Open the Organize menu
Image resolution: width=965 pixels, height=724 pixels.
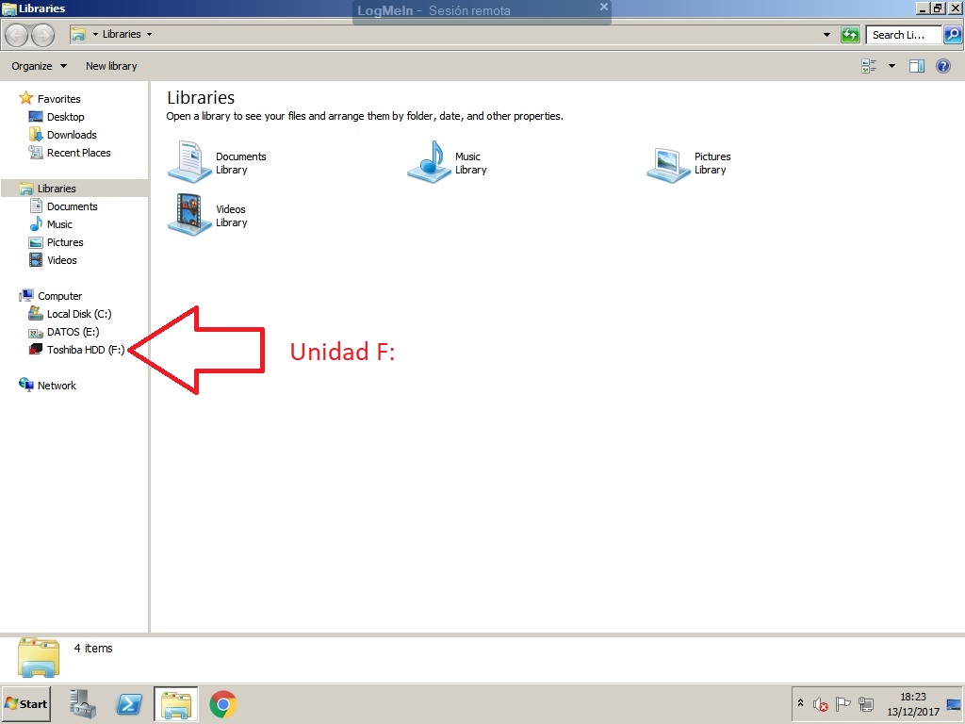39,66
